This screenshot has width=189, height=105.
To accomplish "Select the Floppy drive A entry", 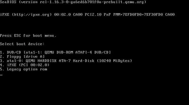I will pos(22,56).
